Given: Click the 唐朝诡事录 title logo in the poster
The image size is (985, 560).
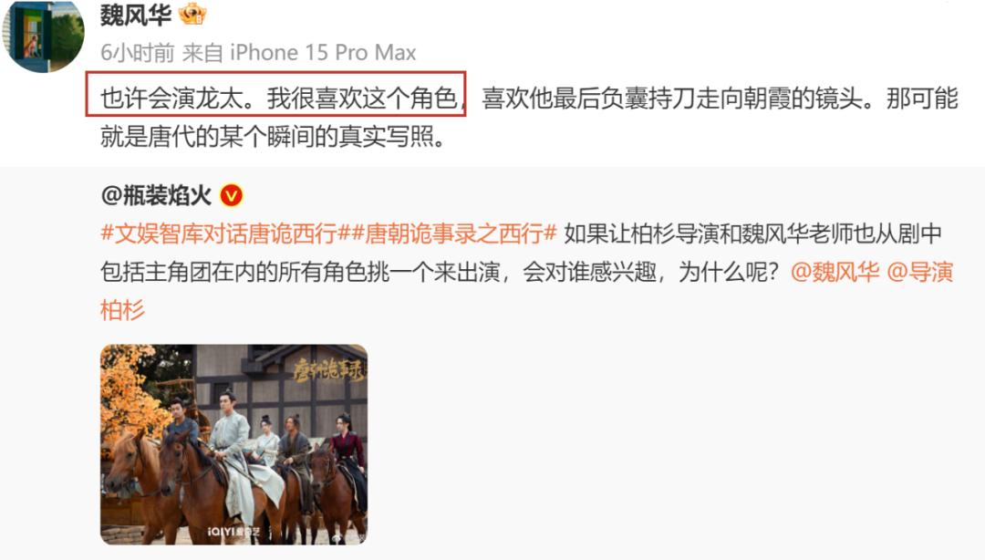Looking at the screenshot, I should coord(329,370).
